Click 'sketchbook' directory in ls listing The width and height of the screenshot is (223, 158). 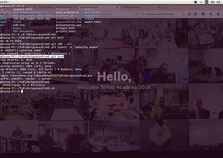tap(92, 12)
